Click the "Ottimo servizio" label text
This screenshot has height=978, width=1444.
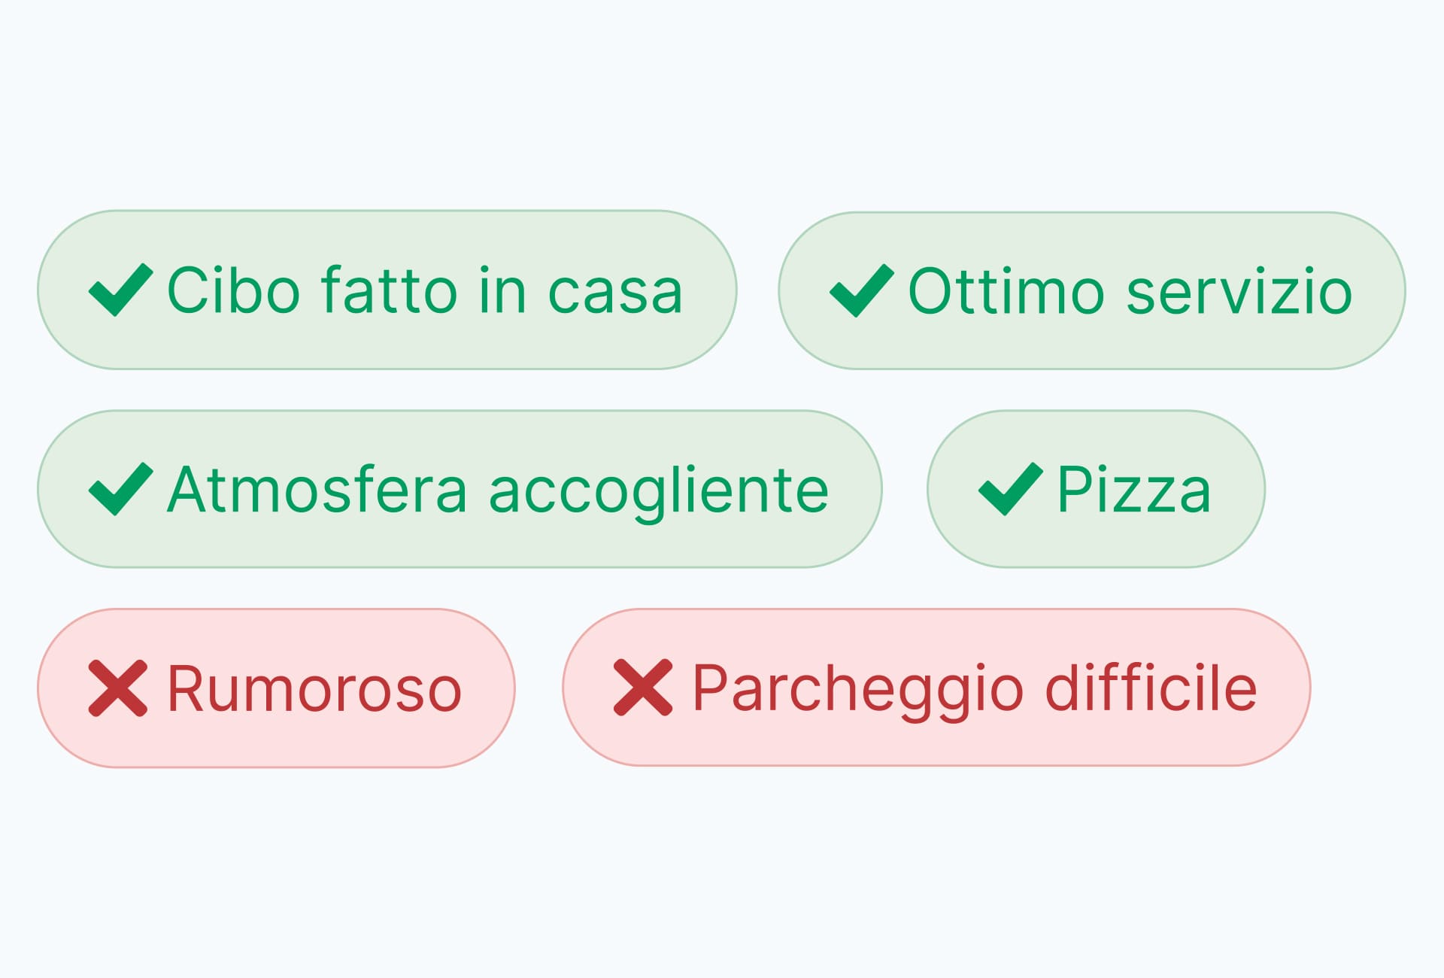pos(1130,292)
